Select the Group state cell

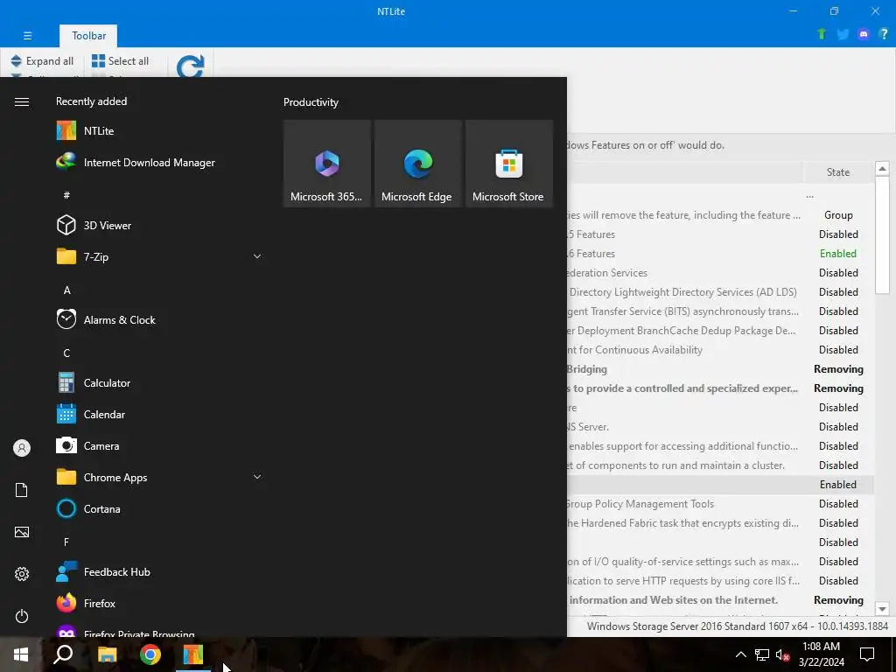point(837,215)
